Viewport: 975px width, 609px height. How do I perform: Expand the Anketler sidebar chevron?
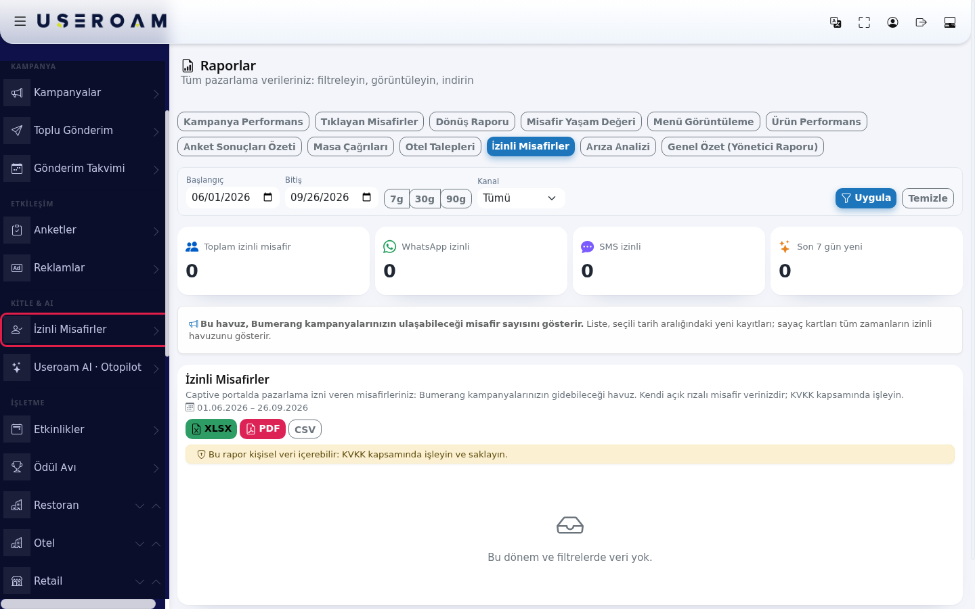pos(156,231)
